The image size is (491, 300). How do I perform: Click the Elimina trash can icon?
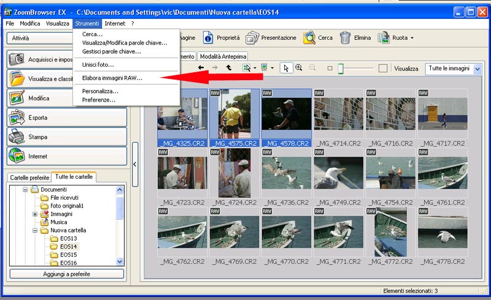pos(346,38)
